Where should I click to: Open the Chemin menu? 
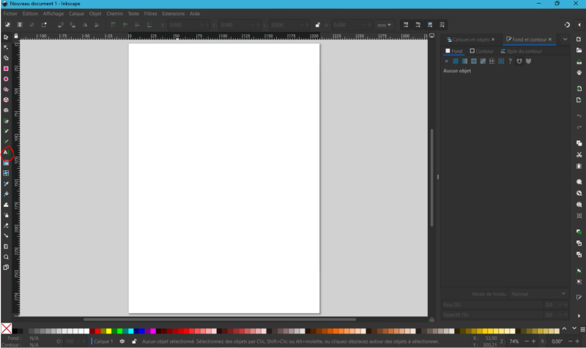[x=114, y=13]
